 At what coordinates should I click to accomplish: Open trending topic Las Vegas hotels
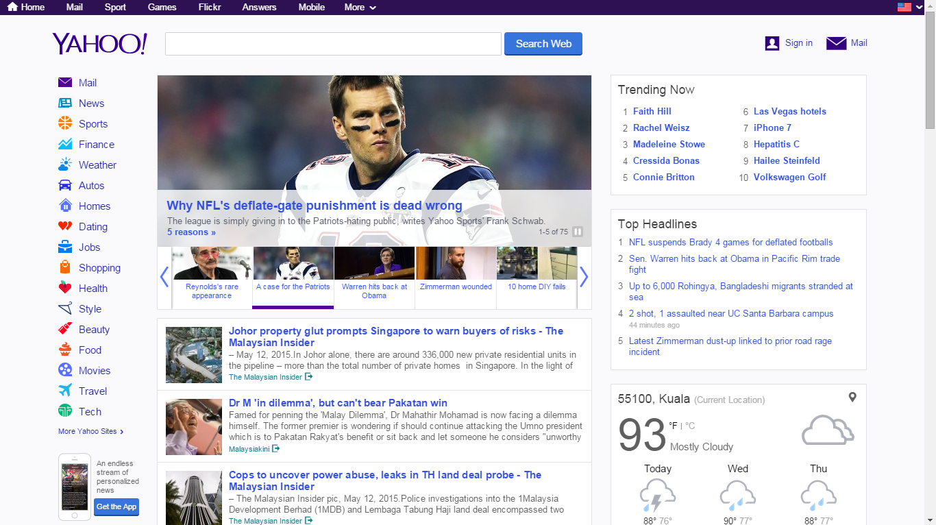[790, 111]
